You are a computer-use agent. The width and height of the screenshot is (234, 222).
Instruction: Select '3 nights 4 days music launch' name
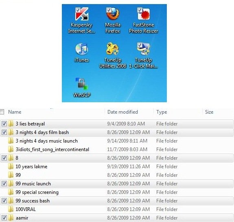46,141
